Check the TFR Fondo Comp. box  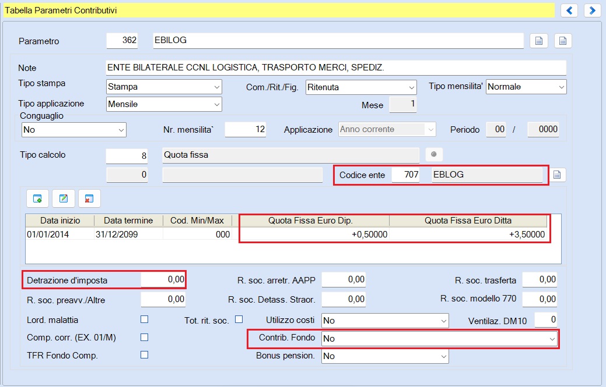coord(144,354)
